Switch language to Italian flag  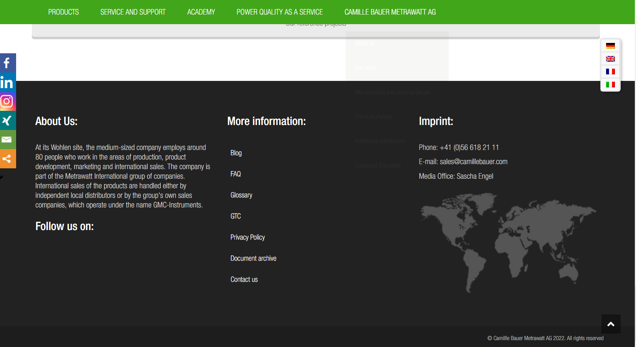click(x=610, y=84)
